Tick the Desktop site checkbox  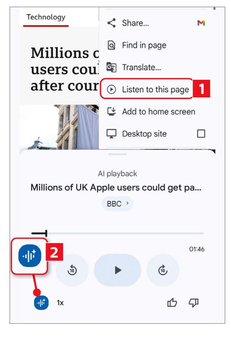point(201,134)
